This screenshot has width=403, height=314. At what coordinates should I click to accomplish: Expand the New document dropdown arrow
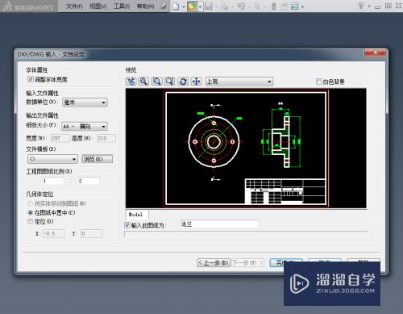184,6
